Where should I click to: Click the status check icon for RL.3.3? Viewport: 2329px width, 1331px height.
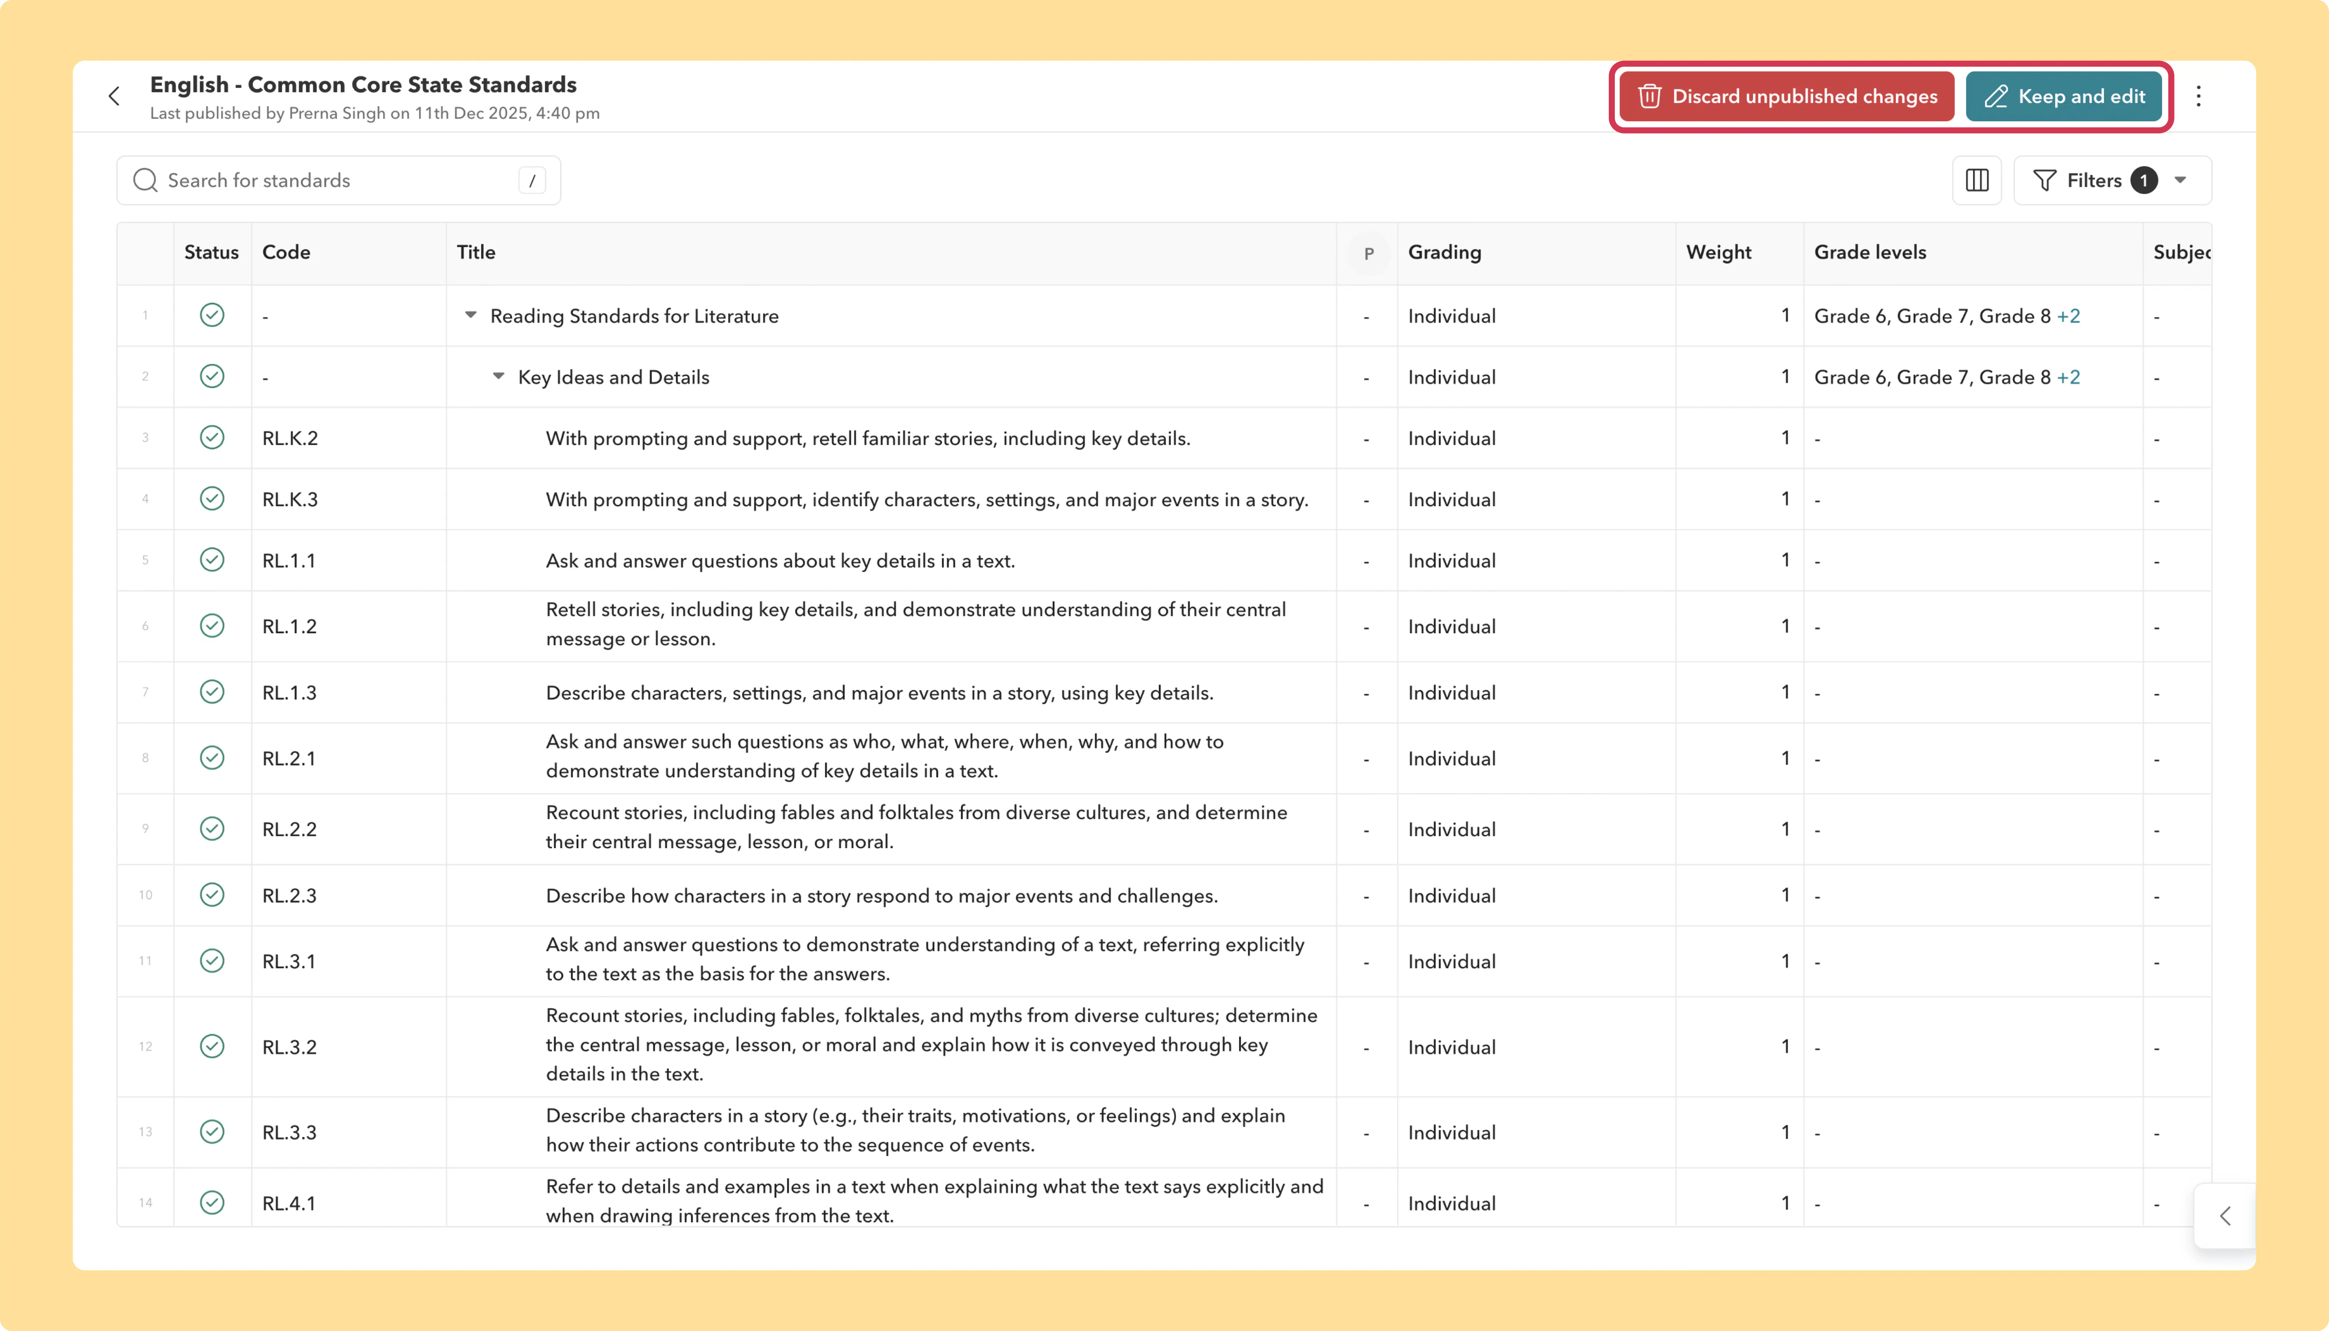point(212,1132)
